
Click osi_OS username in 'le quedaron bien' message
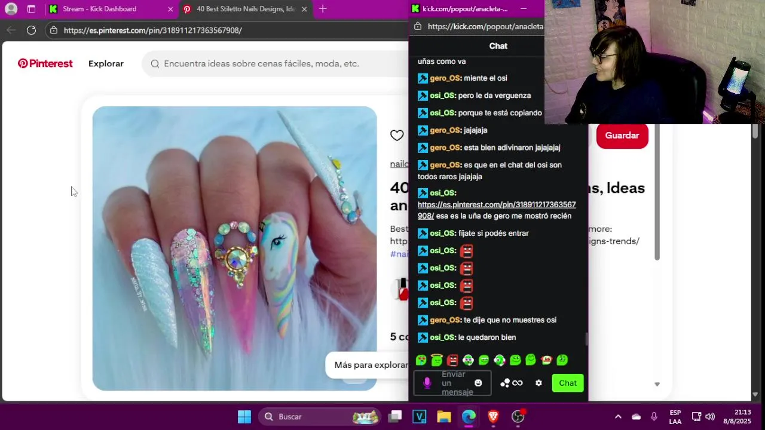coord(443,337)
